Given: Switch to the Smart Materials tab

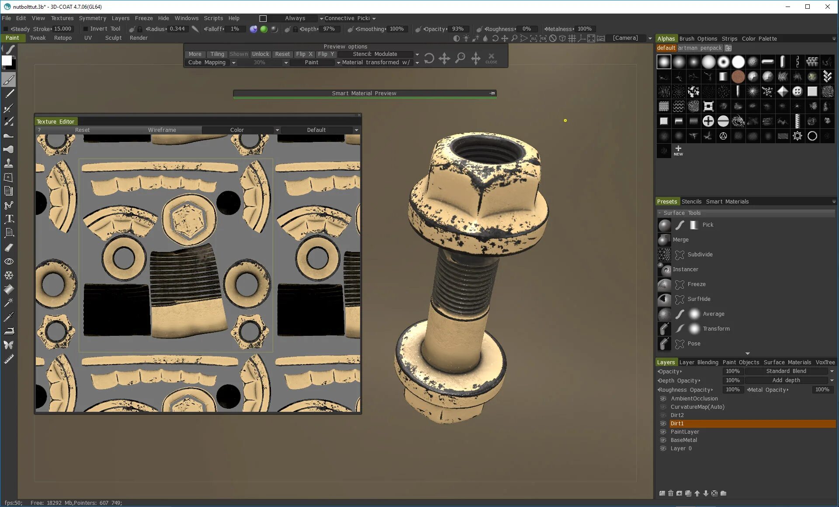Looking at the screenshot, I should (x=727, y=202).
